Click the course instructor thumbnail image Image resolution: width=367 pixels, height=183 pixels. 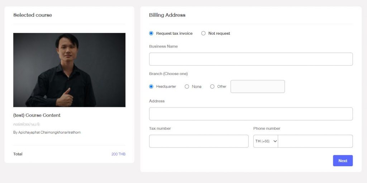[69, 70]
